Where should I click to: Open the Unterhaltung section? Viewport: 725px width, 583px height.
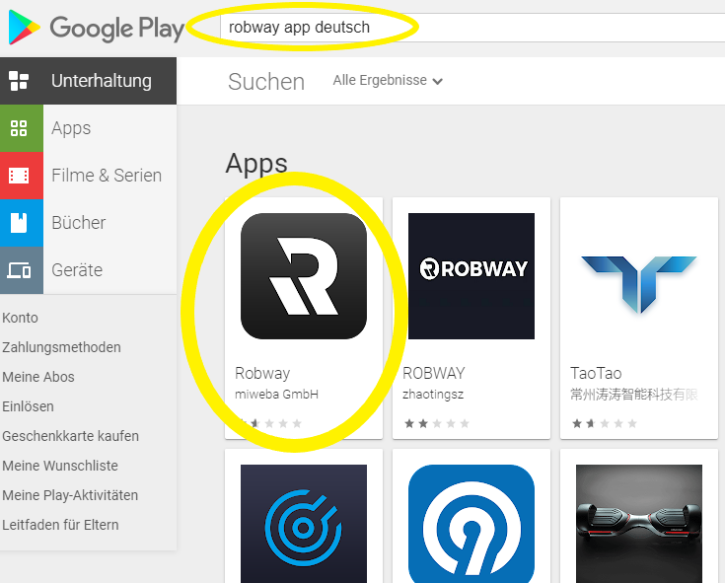click(x=88, y=81)
